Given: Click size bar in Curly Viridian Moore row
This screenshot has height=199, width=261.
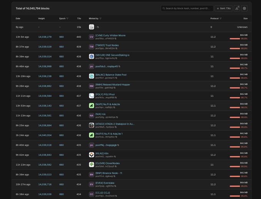Looking at the screenshot, I should tap(235, 39).
